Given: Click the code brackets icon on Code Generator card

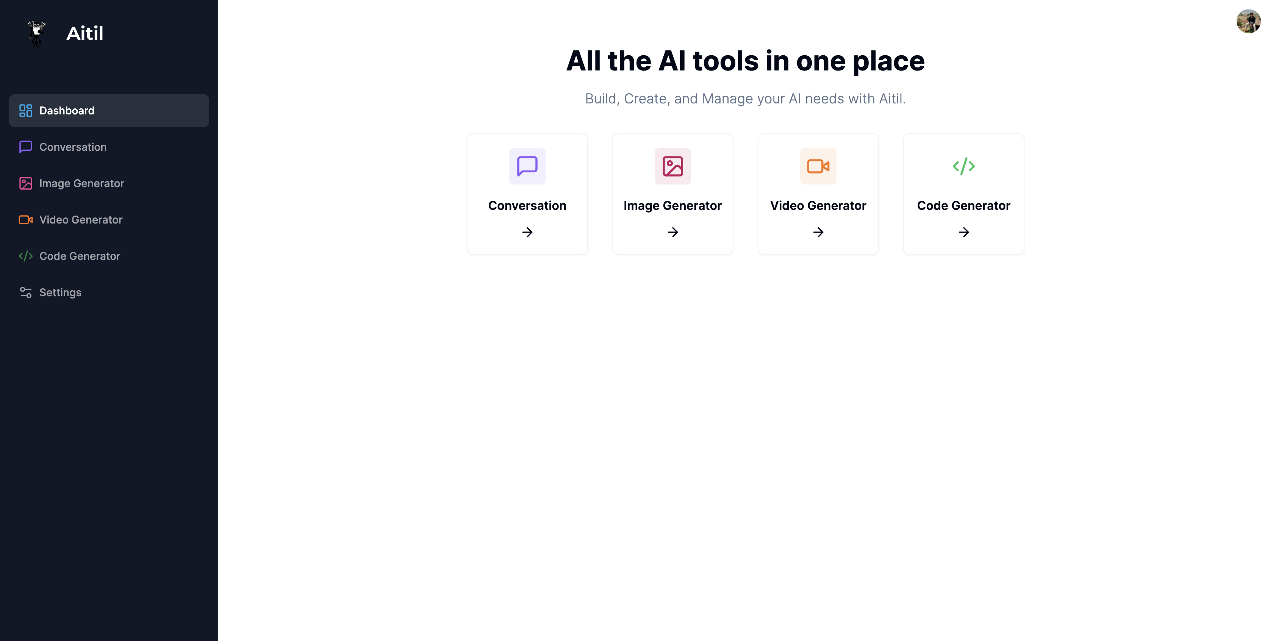Looking at the screenshot, I should 963,166.
